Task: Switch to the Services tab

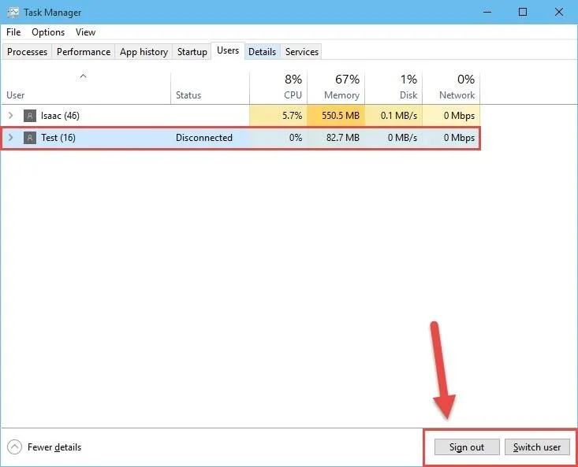Action: click(x=302, y=51)
